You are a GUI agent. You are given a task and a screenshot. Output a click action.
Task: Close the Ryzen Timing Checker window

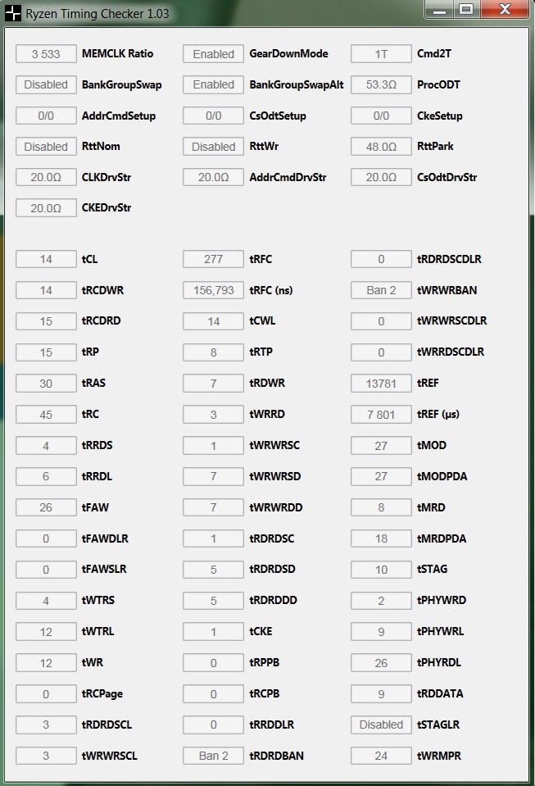[x=505, y=10]
